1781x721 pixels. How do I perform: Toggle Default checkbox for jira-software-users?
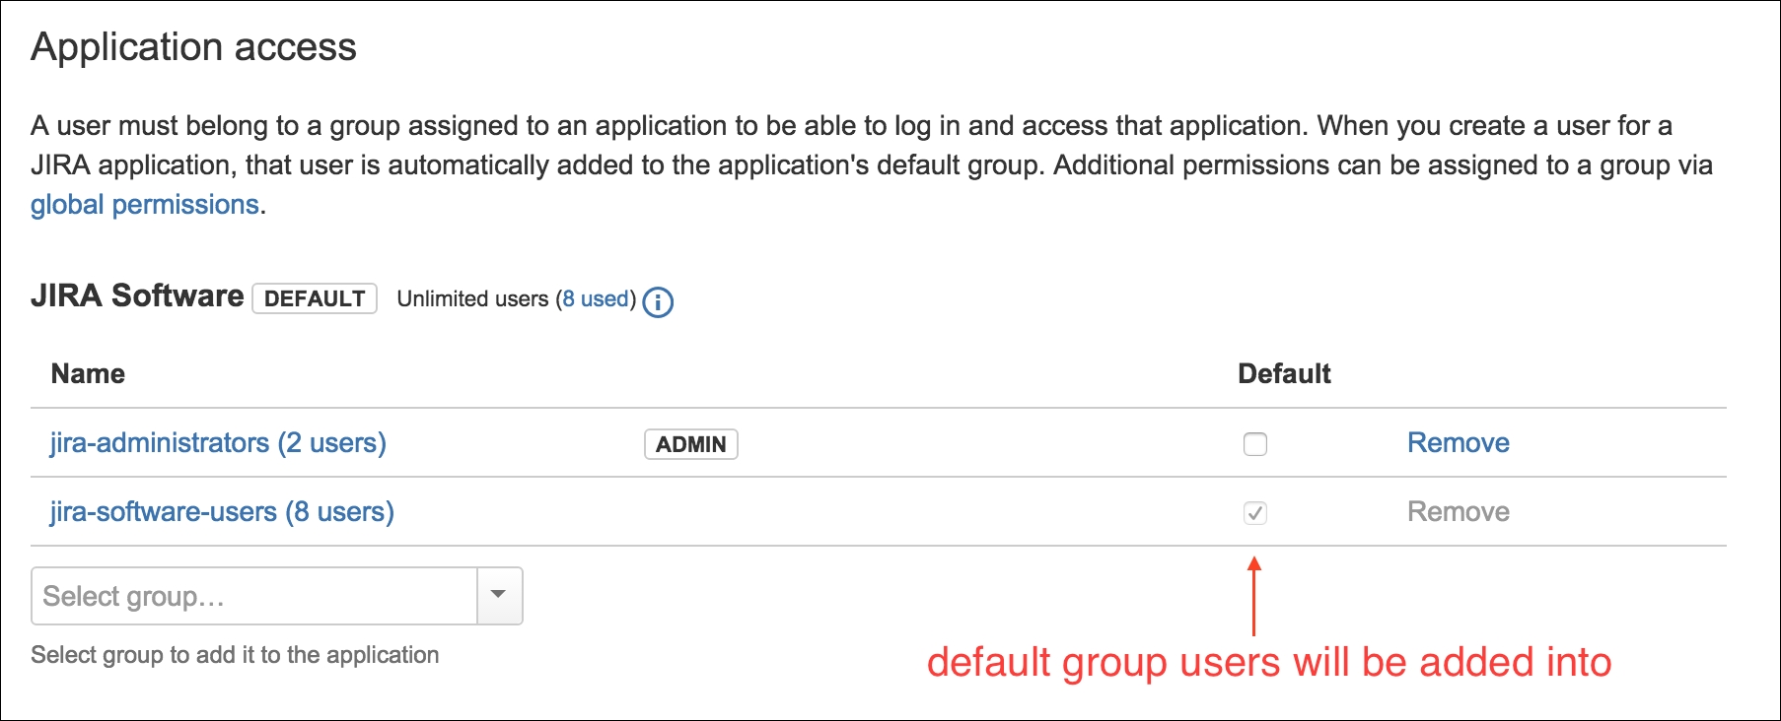1255,513
